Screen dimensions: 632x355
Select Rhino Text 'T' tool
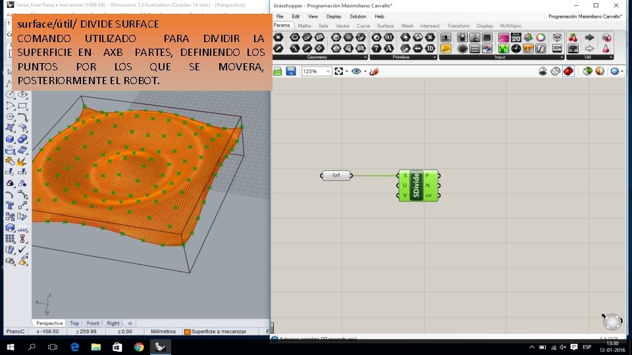11,206
